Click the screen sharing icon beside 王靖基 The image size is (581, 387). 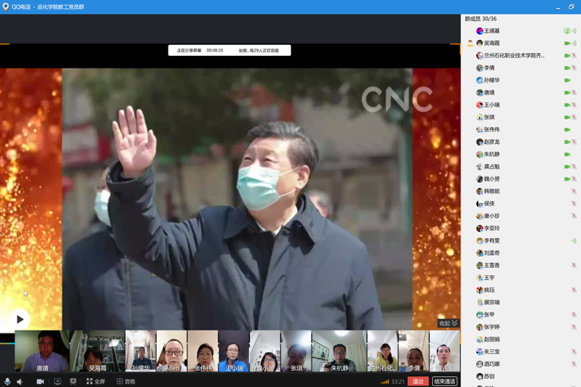(567, 31)
